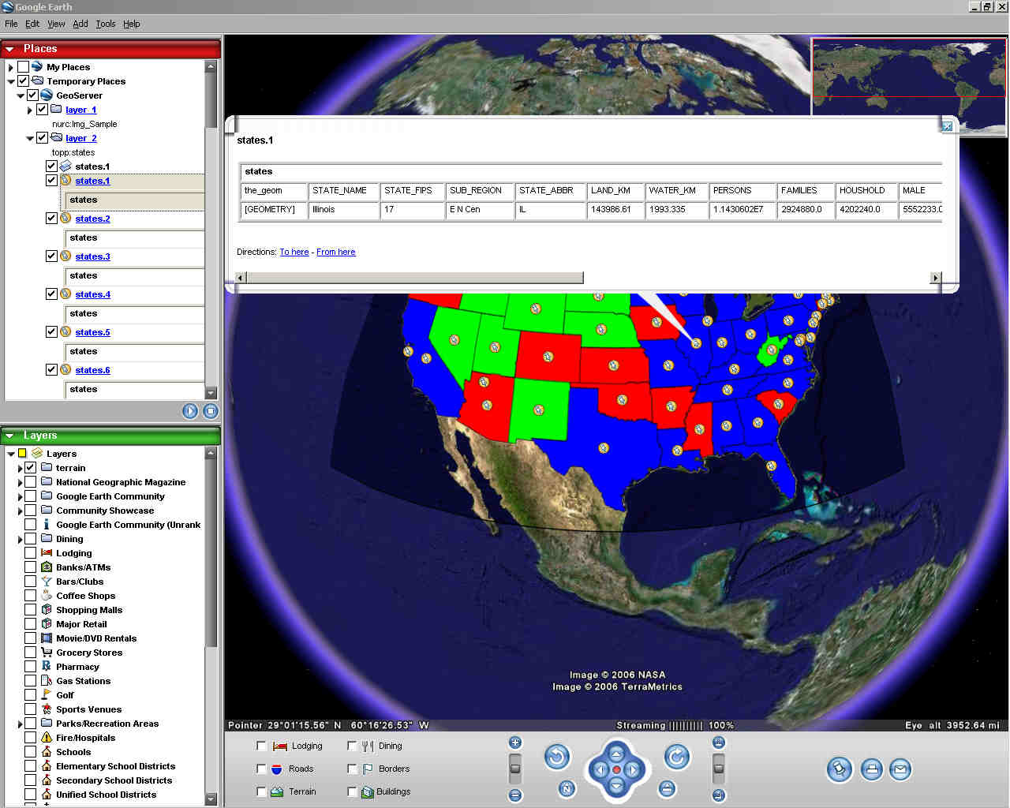Click the Golf flag icon
Image resolution: width=1010 pixels, height=808 pixels.
[47, 694]
